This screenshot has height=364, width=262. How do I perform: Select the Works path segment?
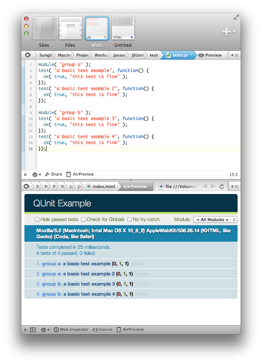click(101, 55)
